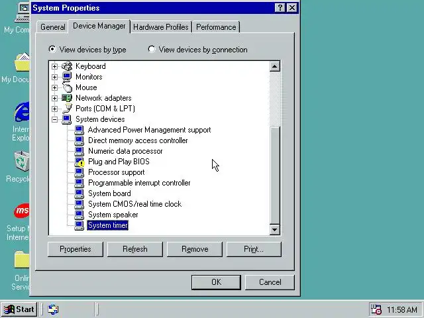Select the Device Manager tab
This screenshot has width=424, height=318.
[x=99, y=26]
